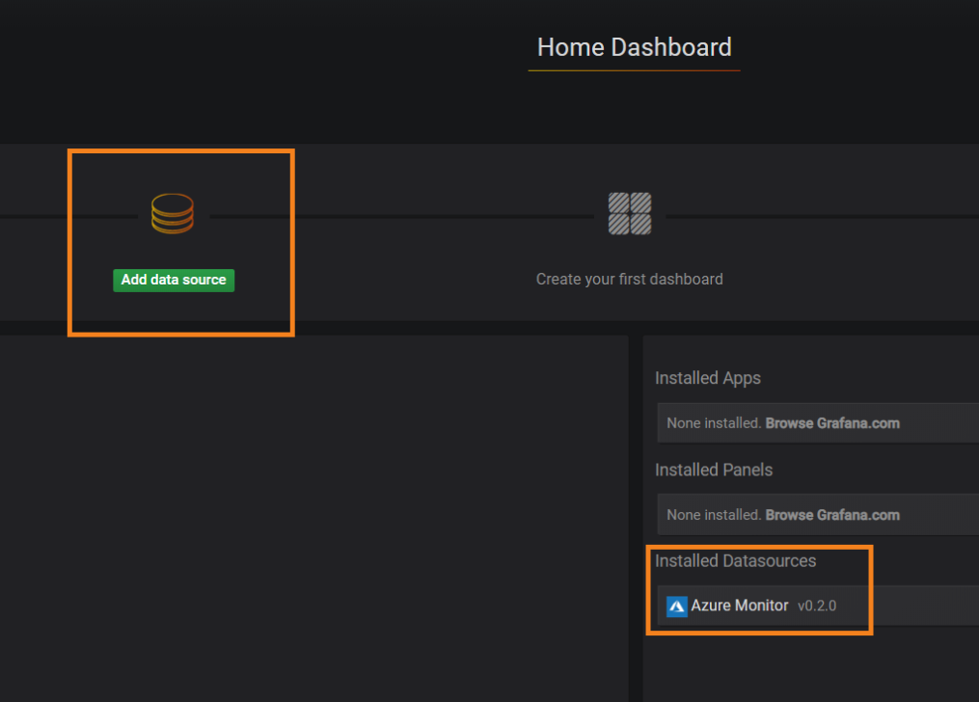
Task: Select the Home Dashboard title
Action: (x=634, y=46)
